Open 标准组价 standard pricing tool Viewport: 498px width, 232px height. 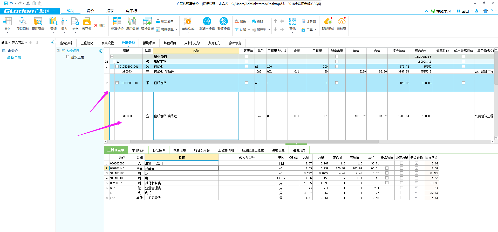[x=117, y=24]
